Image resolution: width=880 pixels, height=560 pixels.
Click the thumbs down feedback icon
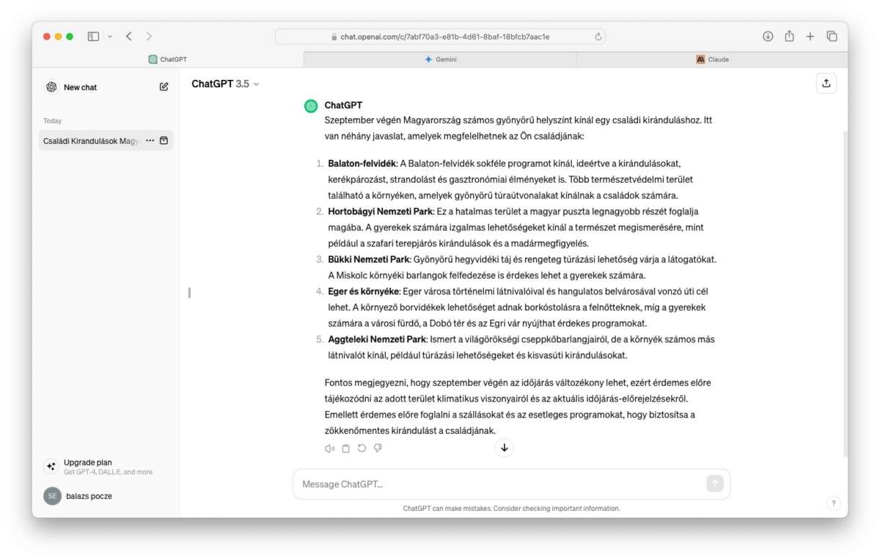(378, 448)
